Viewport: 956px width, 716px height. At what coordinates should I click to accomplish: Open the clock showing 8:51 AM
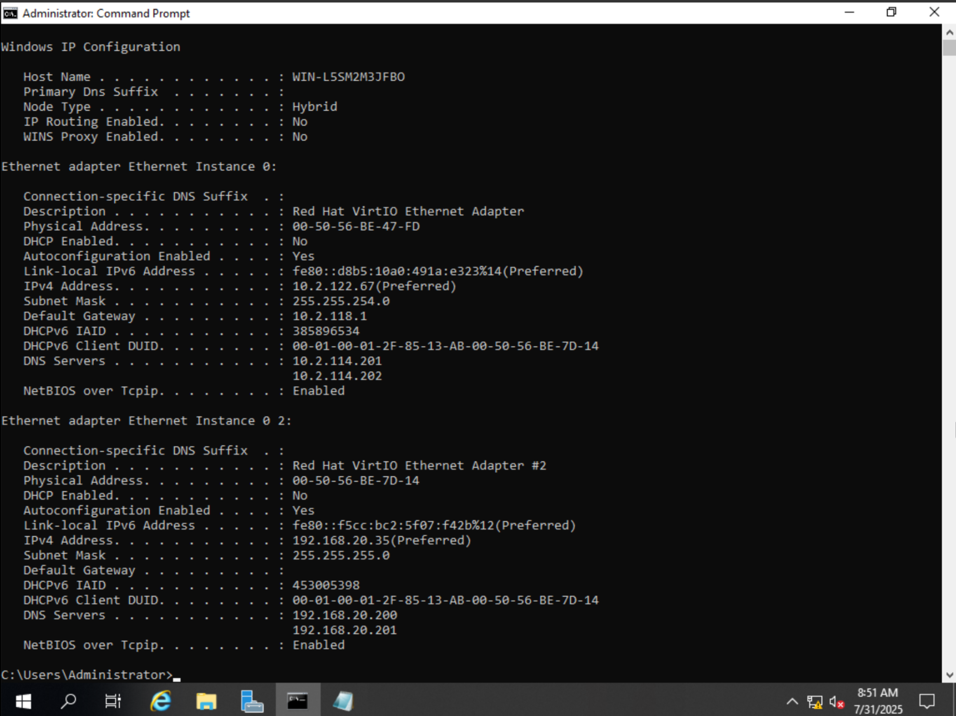(x=878, y=701)
